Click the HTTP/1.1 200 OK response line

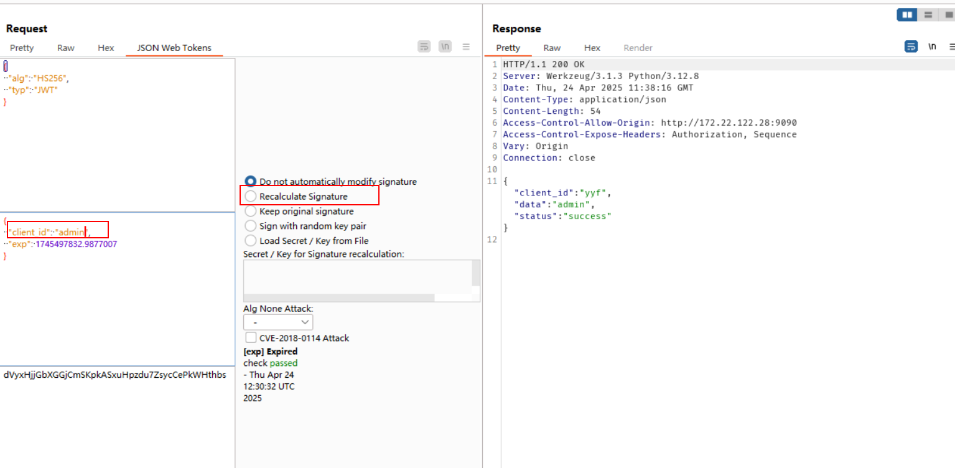[x=544, y=64]
